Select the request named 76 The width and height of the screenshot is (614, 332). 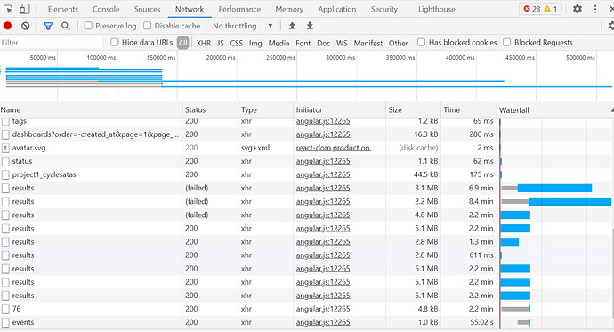(307, 309)
